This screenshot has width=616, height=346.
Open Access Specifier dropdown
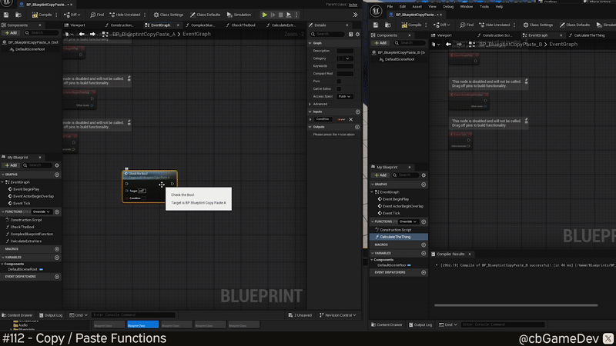tap(344, 97)
